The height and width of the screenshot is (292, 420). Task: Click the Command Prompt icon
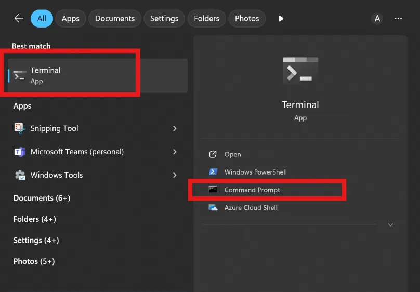(213, 190)
